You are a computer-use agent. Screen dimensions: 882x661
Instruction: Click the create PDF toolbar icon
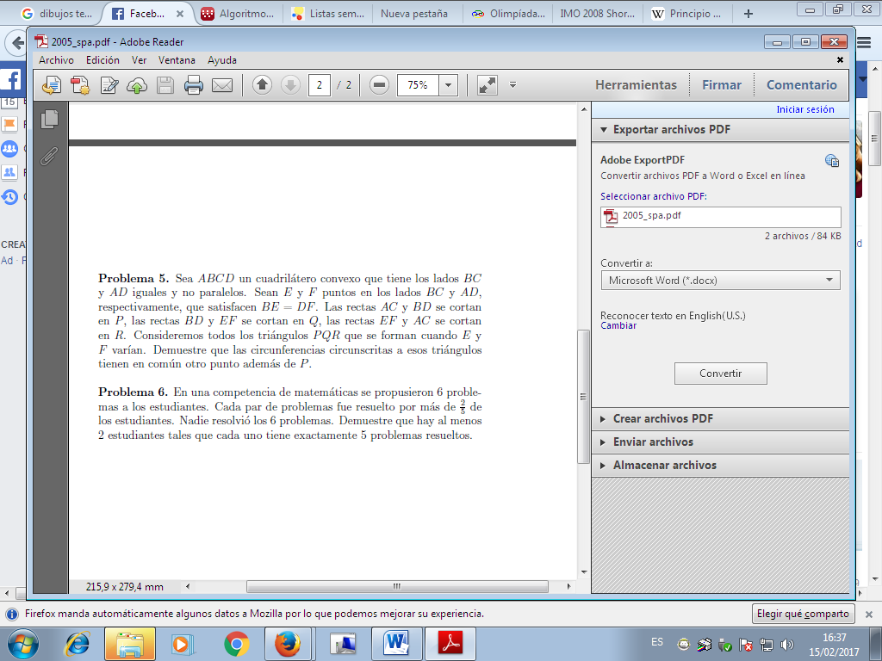tap(80, 85)
